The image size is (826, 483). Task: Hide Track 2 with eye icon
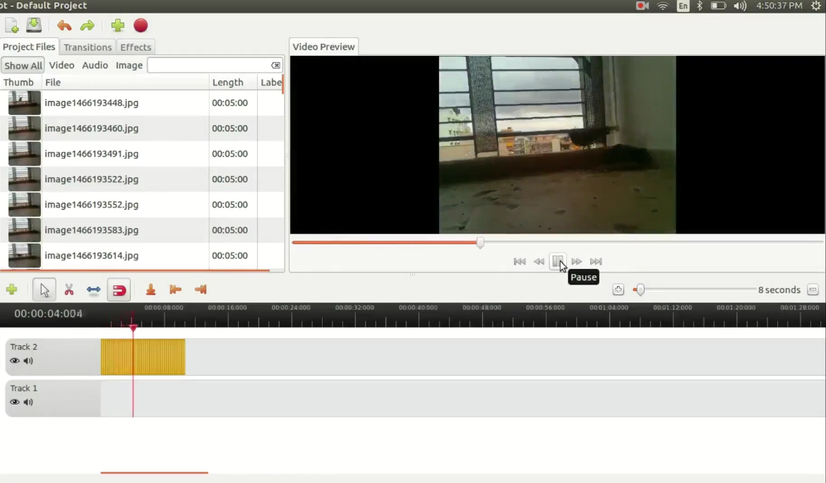(14, 361)
